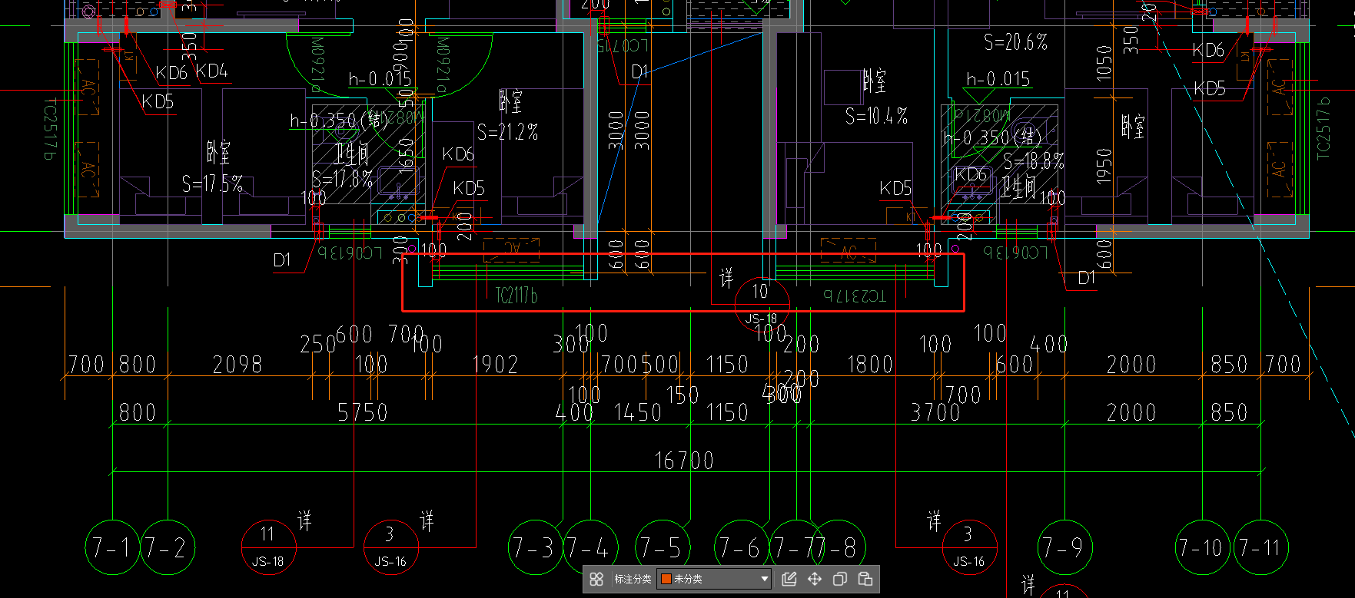
Task: Select the dimension text 1902
Action: (495, 364)
